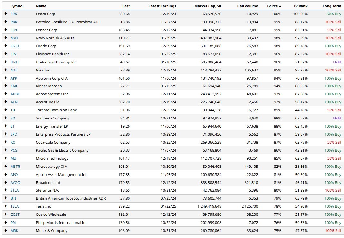
Task: Open the STLA symbol link
Action: [14, 190]
